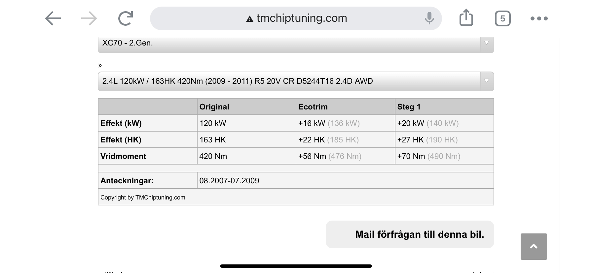Select the Steg 1 column header
The width and height of the screenshot is (592, 273).
[409, 107]
